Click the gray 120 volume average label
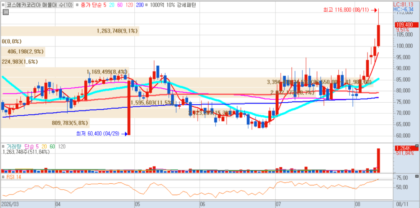 pyautogui.click(x=61, y=146)
